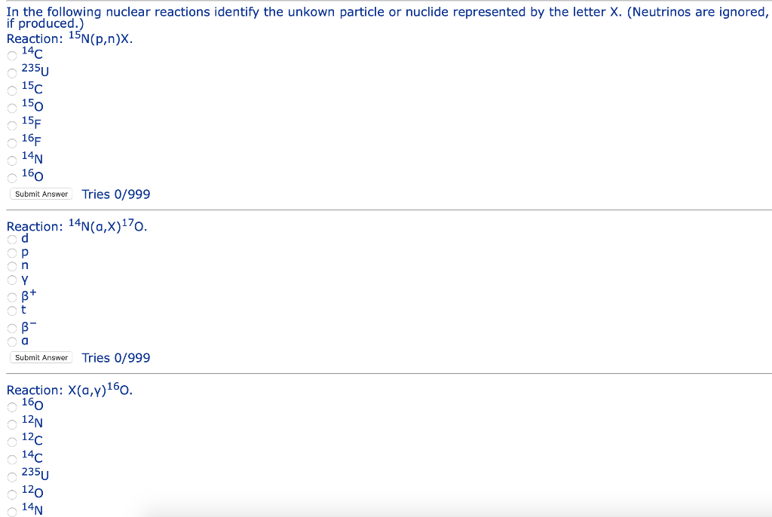Select the d option for the second reaction
The width and height of the screenshot is (772, 517).
pyautogui.click(x=12, y=239)
